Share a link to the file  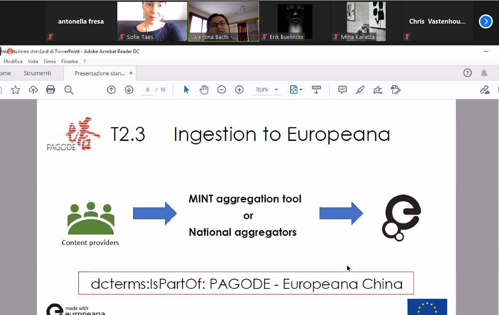pyautogui.click(x=485, y=90)
